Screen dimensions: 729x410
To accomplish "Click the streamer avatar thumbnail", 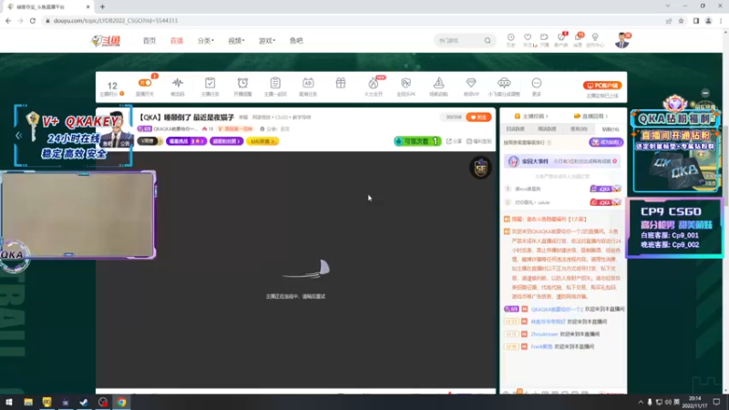I will 117,129.
